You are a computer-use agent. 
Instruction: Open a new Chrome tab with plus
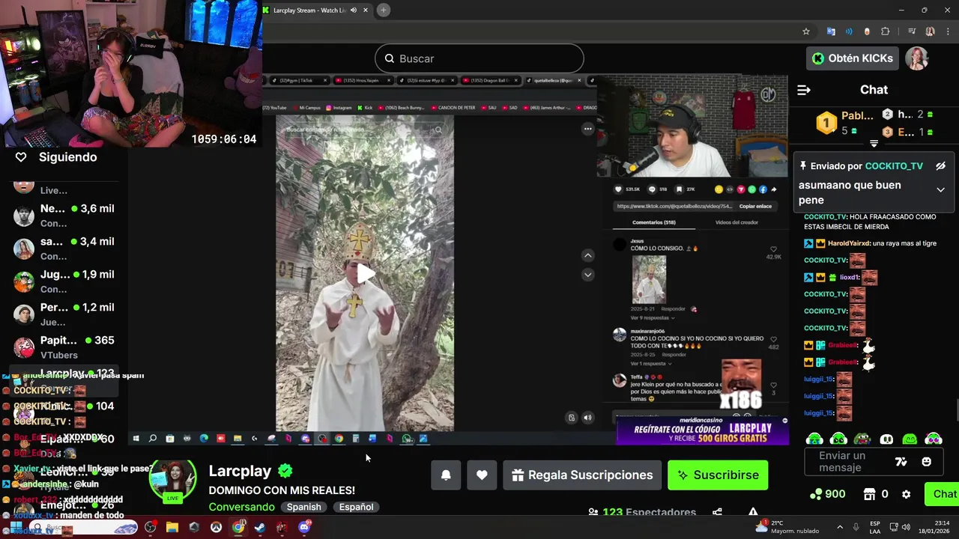coord(383,10)
